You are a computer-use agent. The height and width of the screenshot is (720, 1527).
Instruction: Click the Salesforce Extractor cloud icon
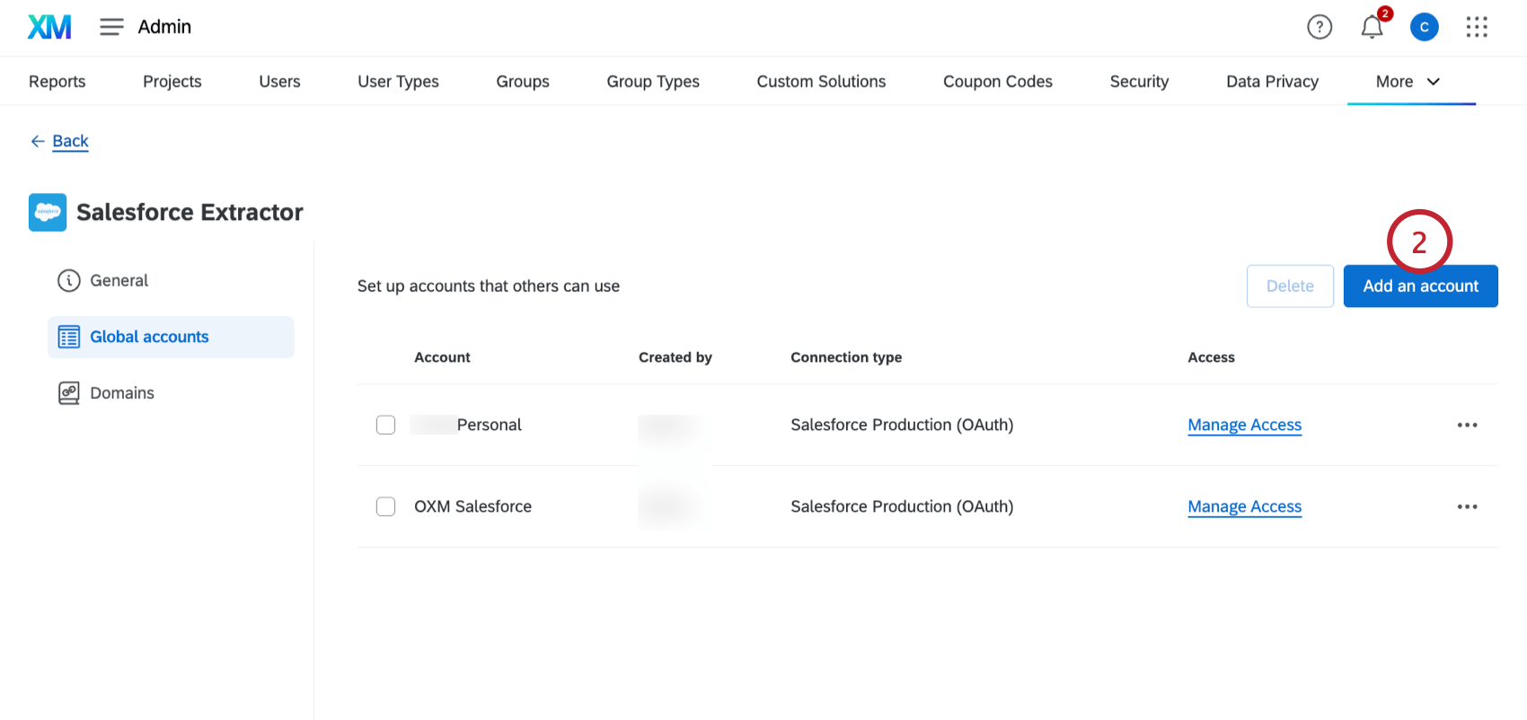pyautogui.click(x=48, y=213)
